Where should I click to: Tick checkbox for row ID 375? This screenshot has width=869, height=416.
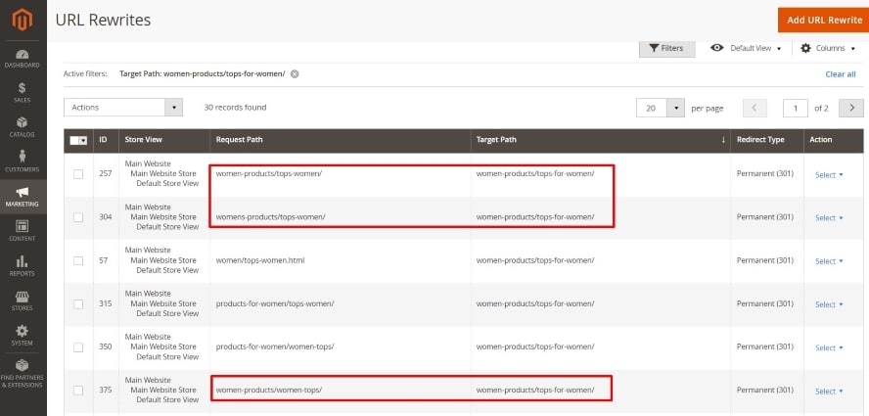78,391
